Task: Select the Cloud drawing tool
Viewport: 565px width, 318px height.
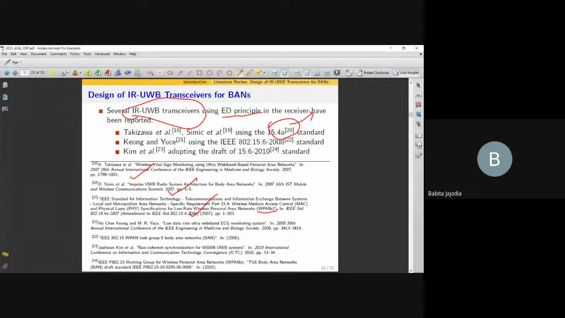Action: (169, 73)
